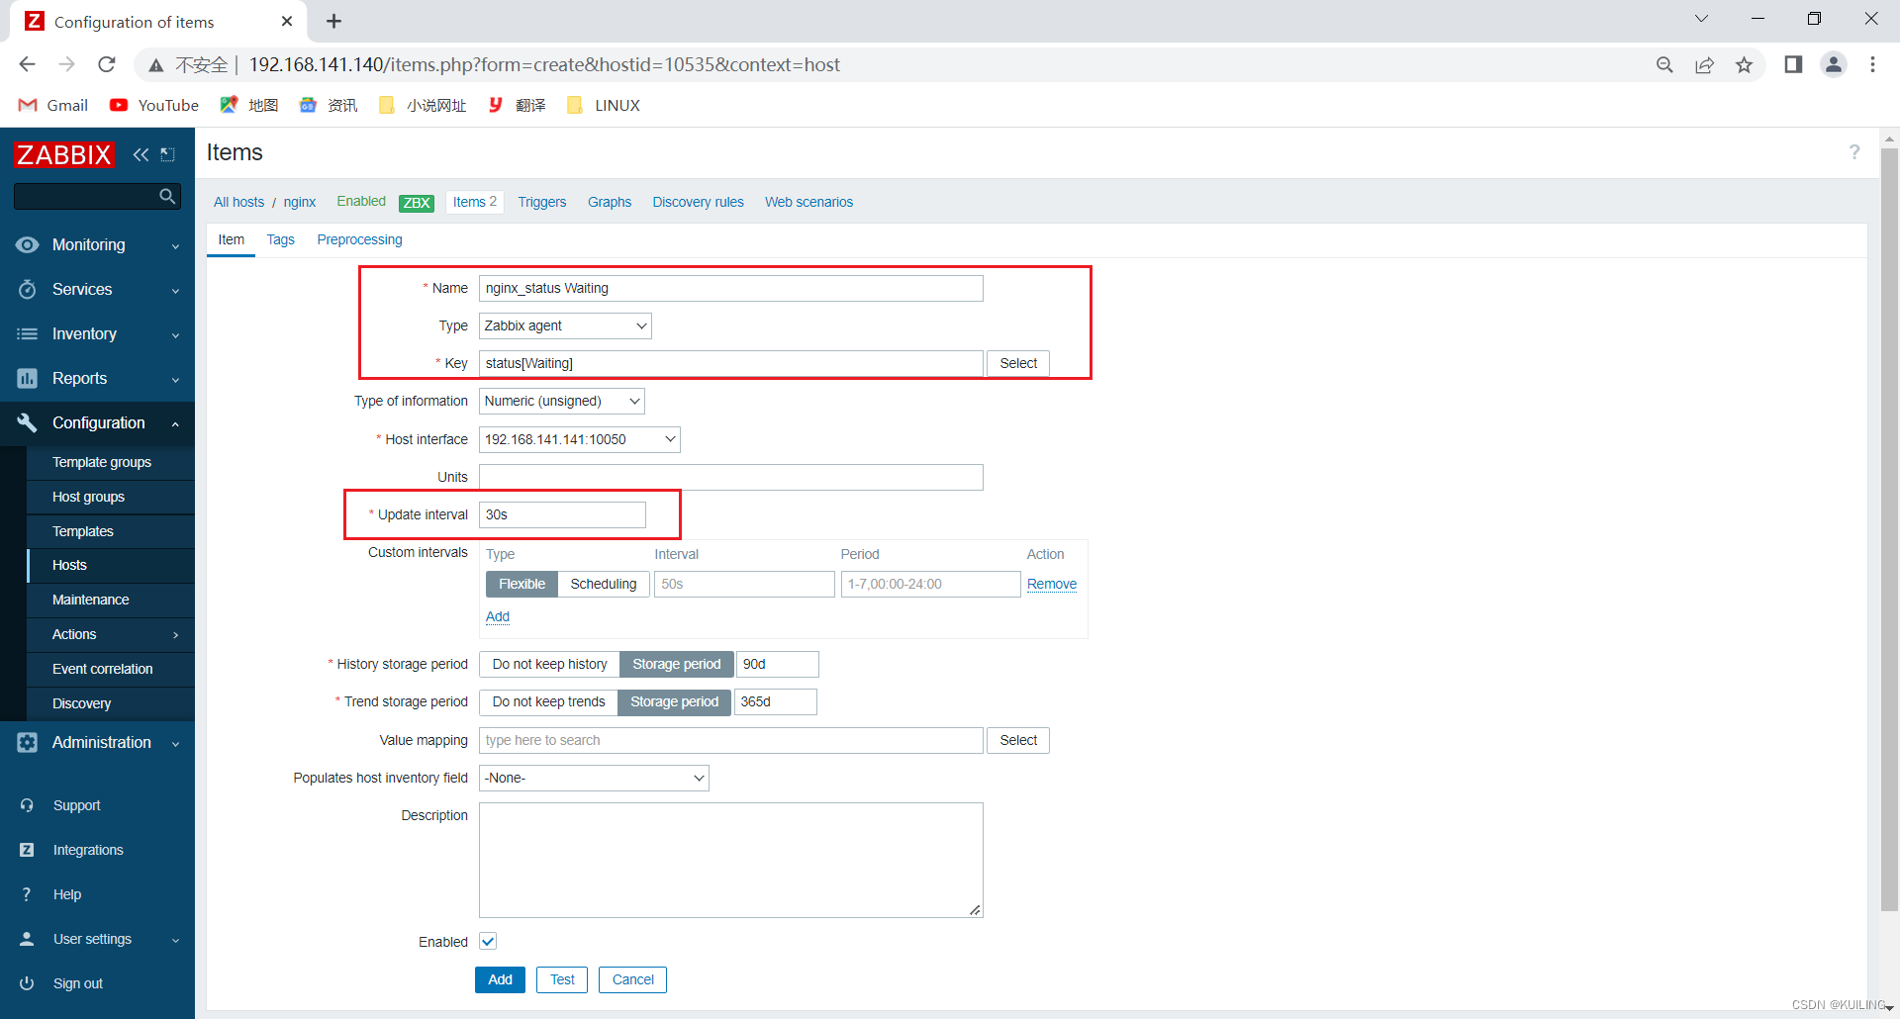This screenshot has width=1900, height=1019.
Task: Go back with the browser back arrow
Action: click(x=27, y=64)
